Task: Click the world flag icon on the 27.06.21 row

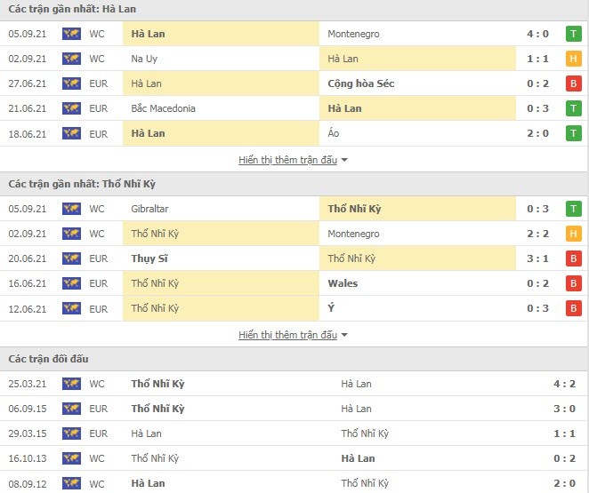Action: coord(71,83)
